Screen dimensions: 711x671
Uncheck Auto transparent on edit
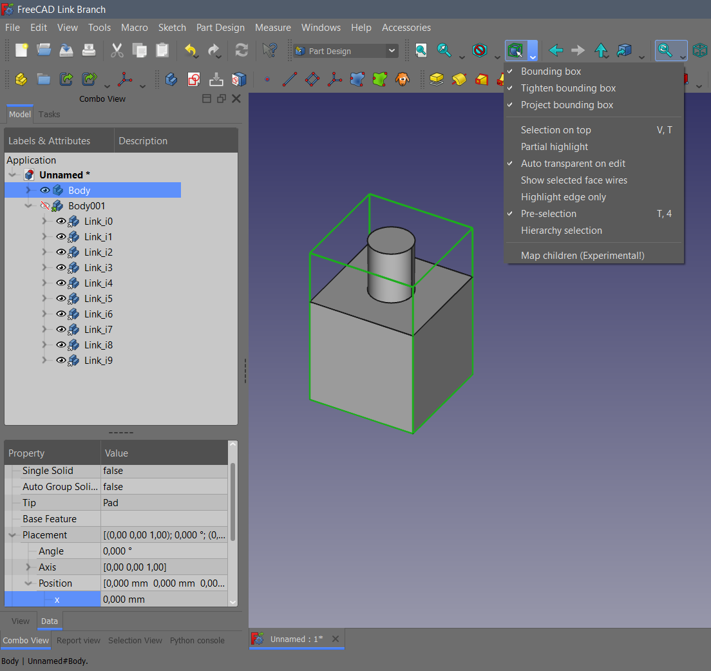coord(573,164)
